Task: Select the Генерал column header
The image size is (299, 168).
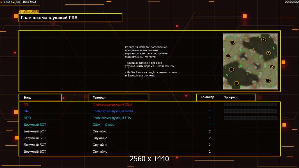Action: [118, 97]
